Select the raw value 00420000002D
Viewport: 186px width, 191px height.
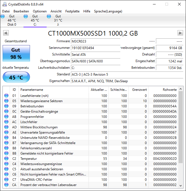click(165, 159)
